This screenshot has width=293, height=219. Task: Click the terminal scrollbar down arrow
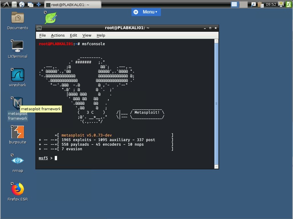tap(216, 166)
